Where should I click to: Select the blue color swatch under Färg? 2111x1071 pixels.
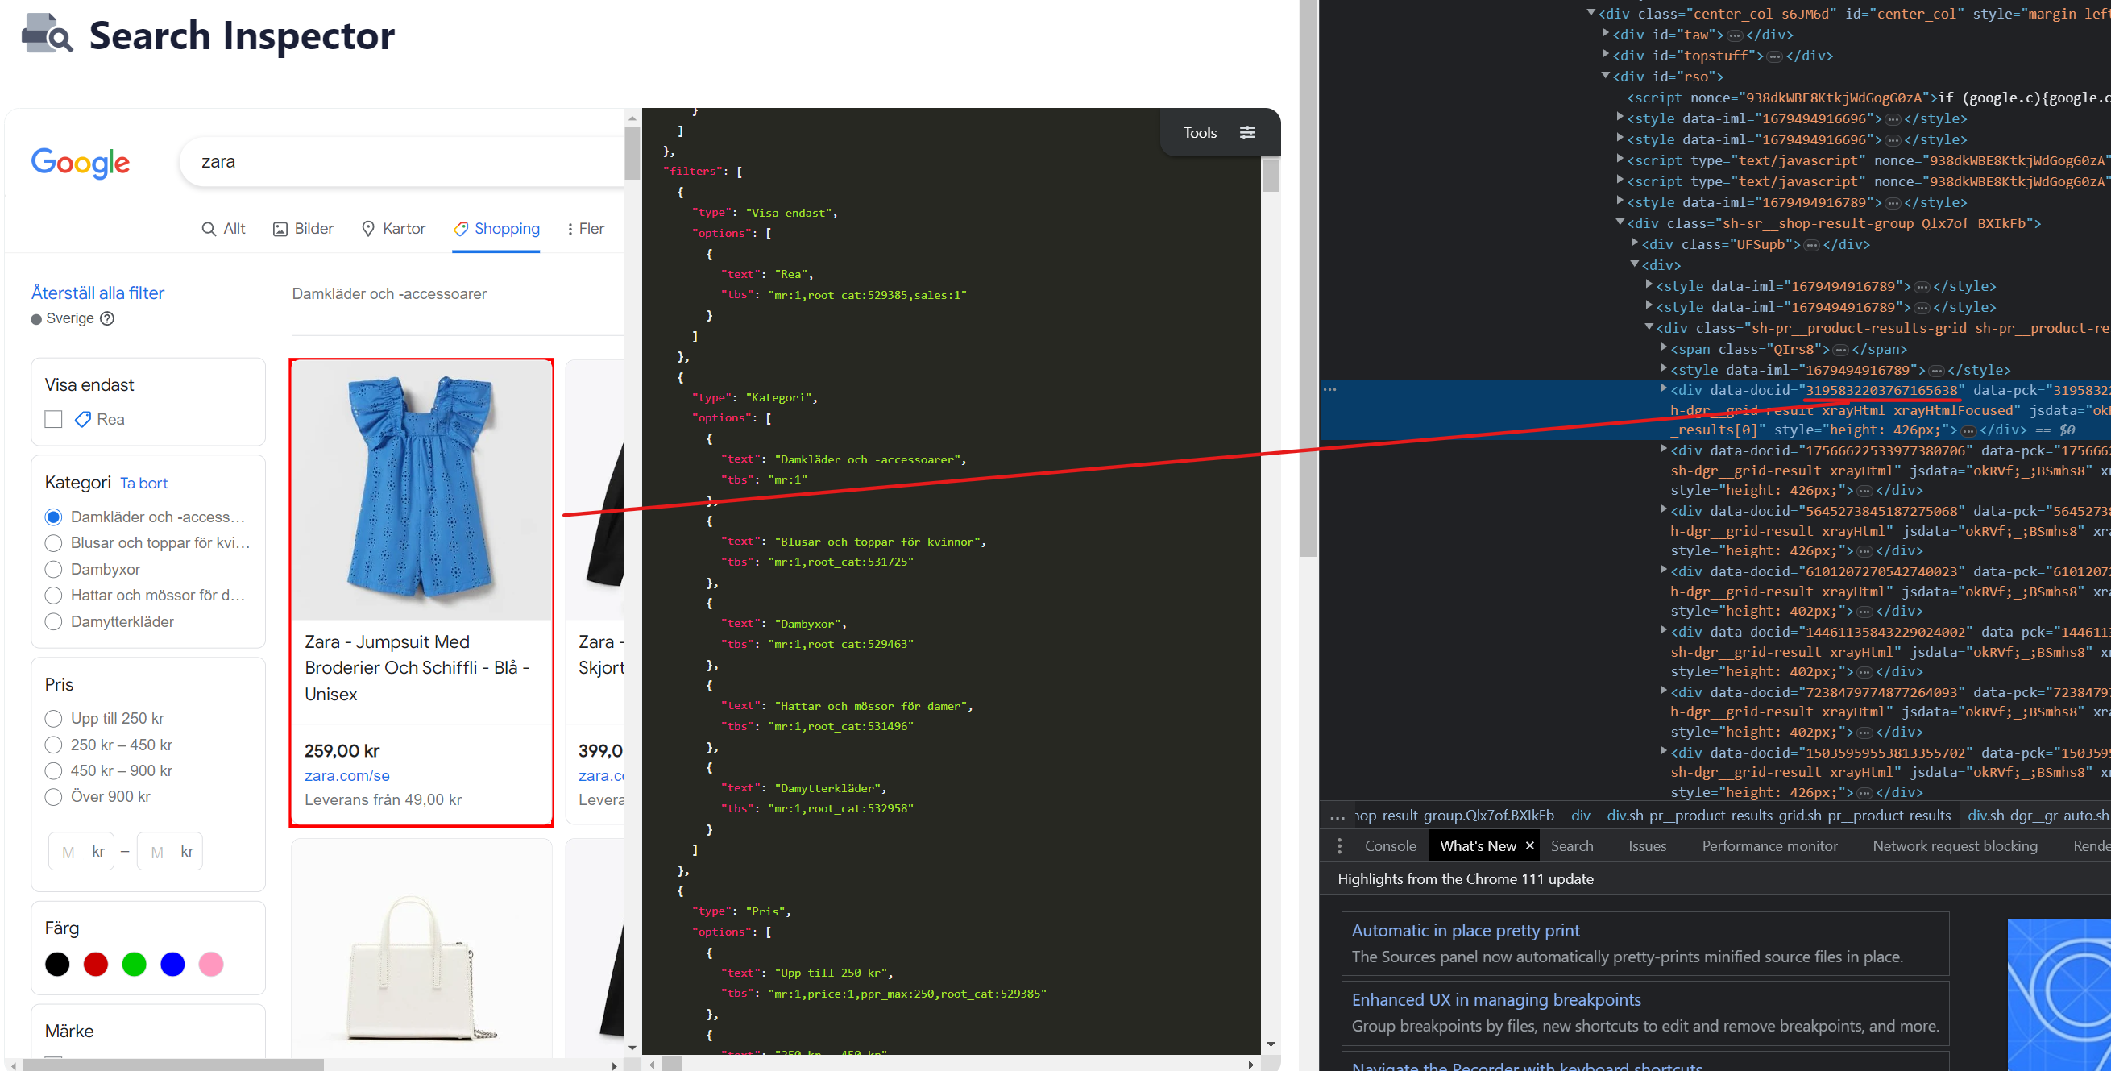coord(172,964)
